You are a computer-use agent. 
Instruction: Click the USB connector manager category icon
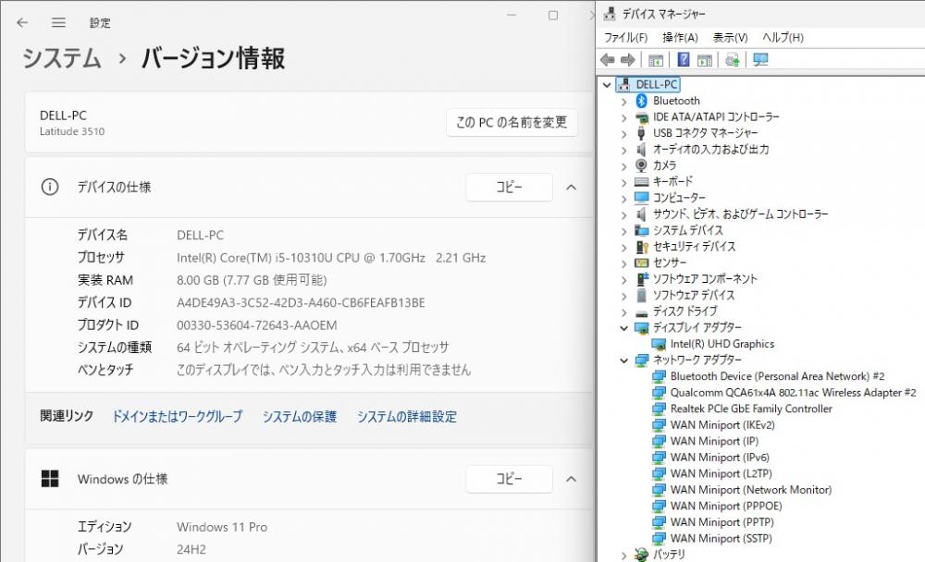641,133
